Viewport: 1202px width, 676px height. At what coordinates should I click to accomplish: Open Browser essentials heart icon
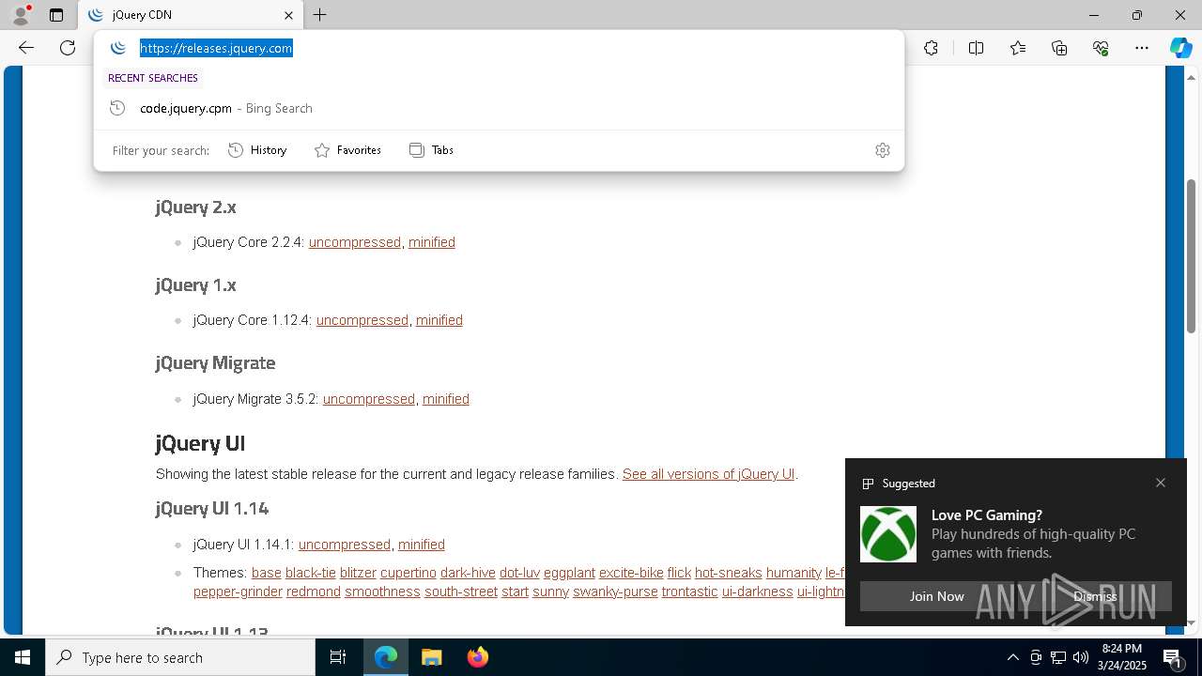click(x=1101, y=48)
